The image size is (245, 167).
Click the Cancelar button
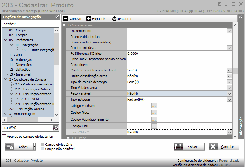[x=224, y=147]
